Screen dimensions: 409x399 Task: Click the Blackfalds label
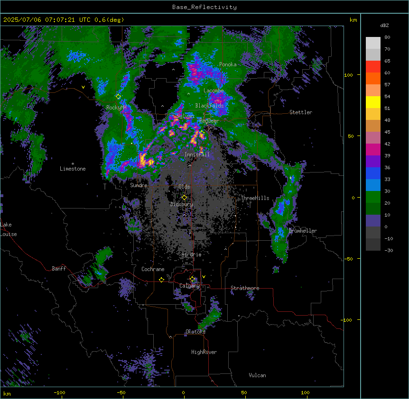209,106
